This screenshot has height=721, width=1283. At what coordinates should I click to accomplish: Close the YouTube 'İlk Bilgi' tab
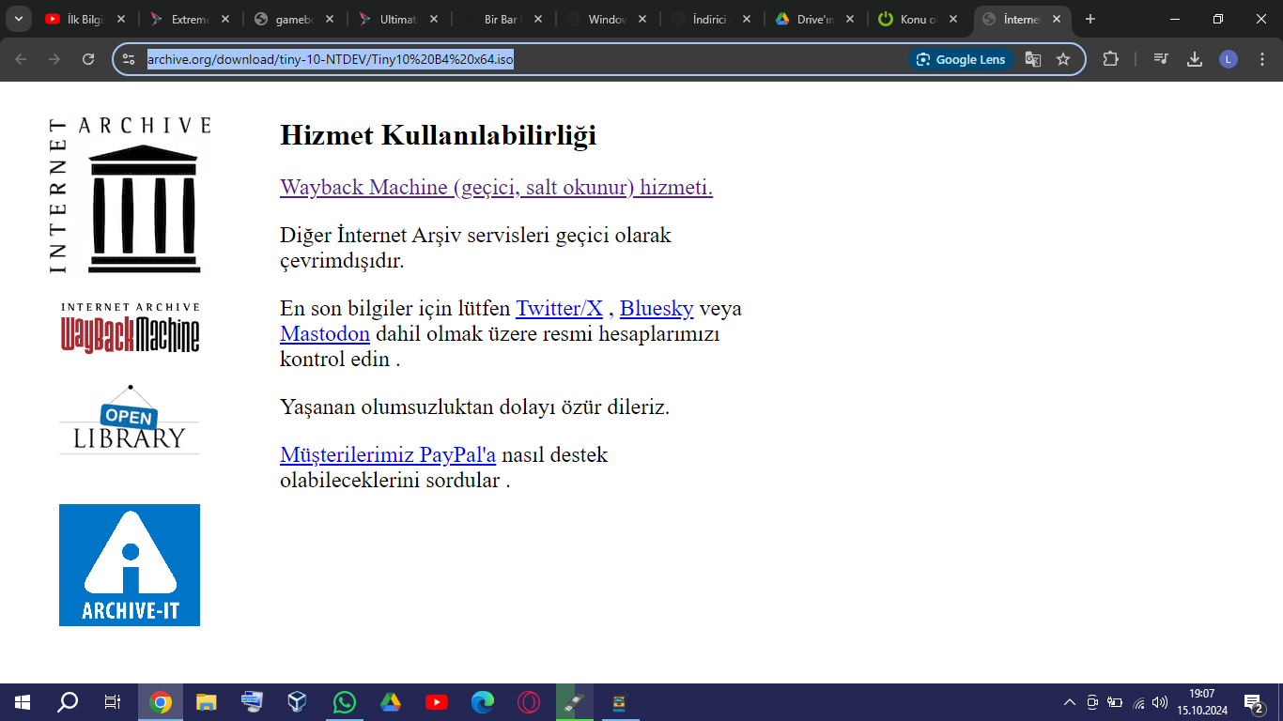[x=119, y=19]
